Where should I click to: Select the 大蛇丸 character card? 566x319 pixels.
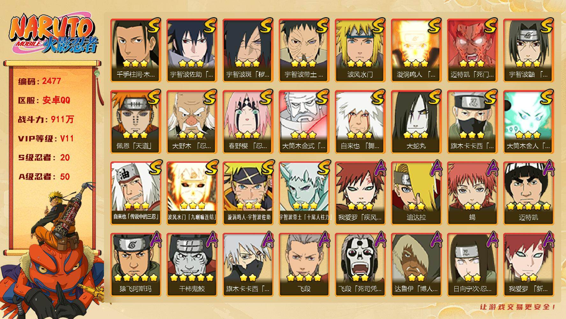click(x=416, y=122)
